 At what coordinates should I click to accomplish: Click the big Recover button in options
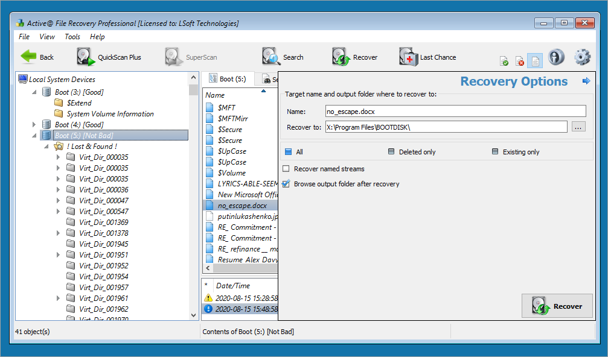[557, 306]
